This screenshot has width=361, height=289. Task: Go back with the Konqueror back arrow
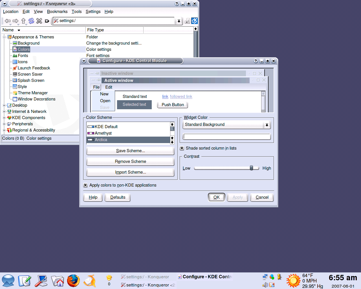[8, 21]
